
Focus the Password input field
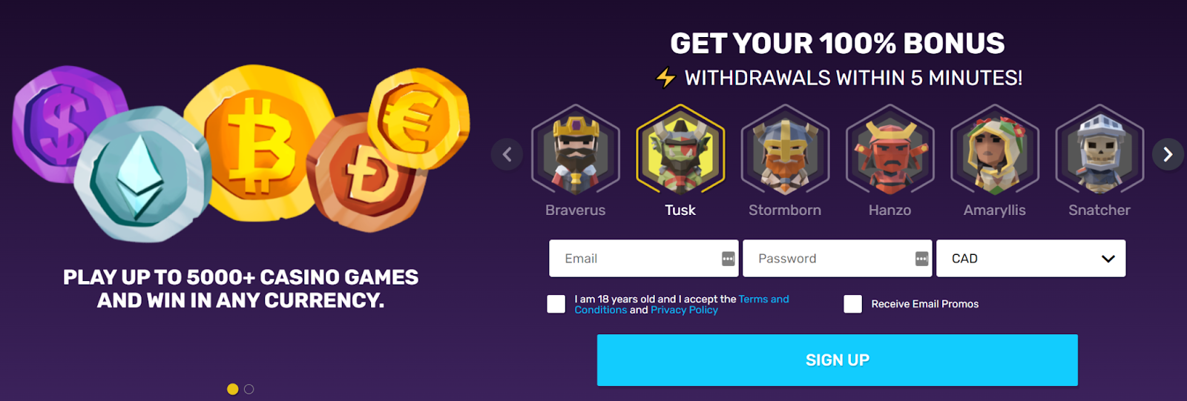837,259
